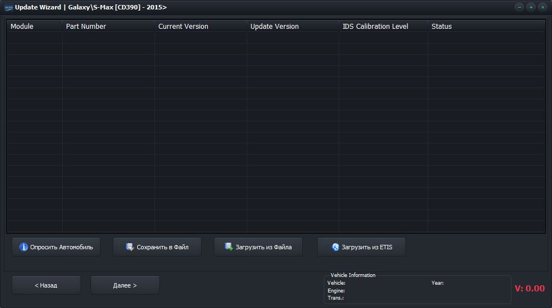Image resolution: width=552 pixels, height=308 pixels.
Task: Click the Current Version column header
Action: (183, 26)
